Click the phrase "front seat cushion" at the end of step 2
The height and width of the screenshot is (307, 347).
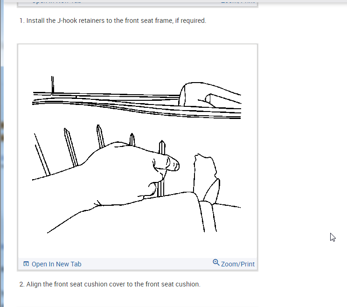click(173, 284)
